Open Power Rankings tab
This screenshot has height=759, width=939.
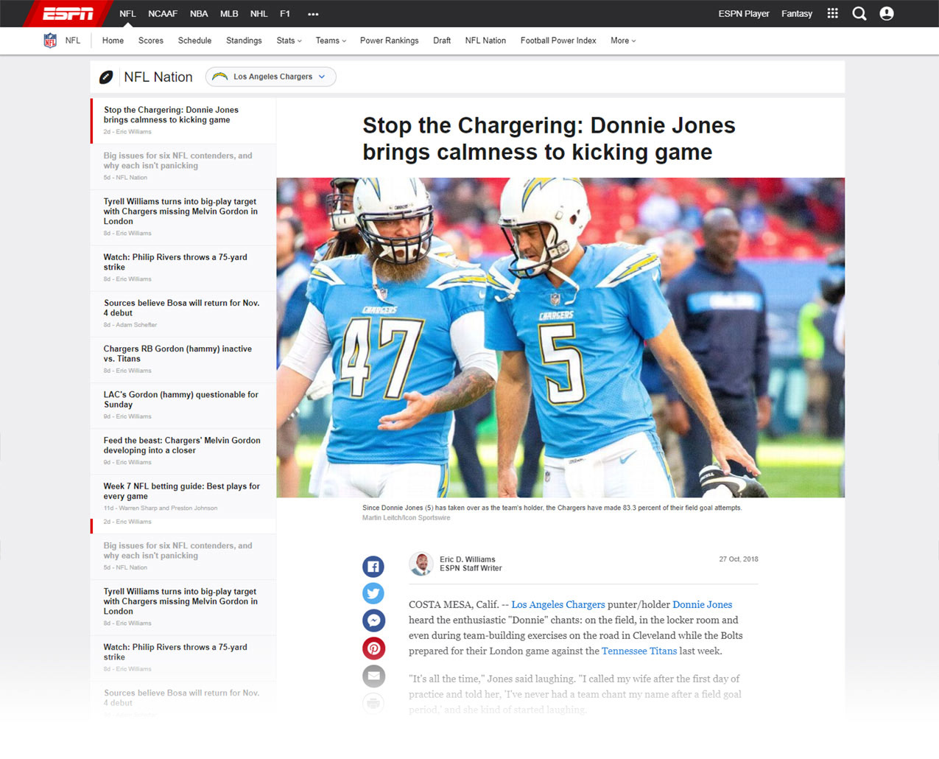[x=389, y=41]
